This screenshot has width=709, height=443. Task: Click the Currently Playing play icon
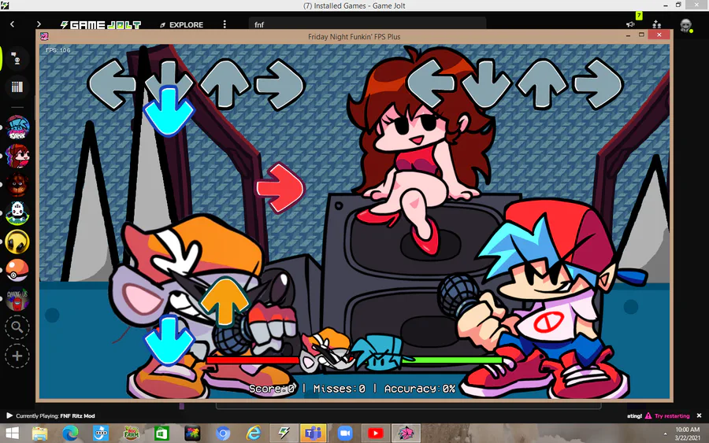click(x=9, y=415)
